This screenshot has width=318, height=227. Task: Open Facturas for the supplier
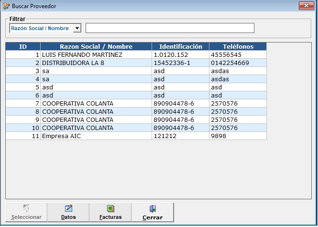(x=110, y=213)
